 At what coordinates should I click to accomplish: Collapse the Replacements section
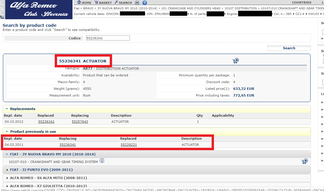pos(7,109)
